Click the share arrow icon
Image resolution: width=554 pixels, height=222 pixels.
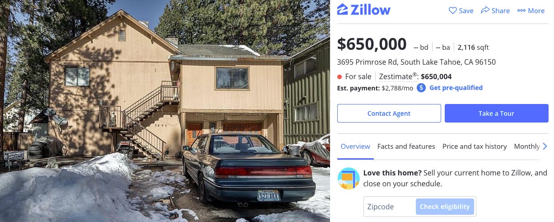click(485, 10)
